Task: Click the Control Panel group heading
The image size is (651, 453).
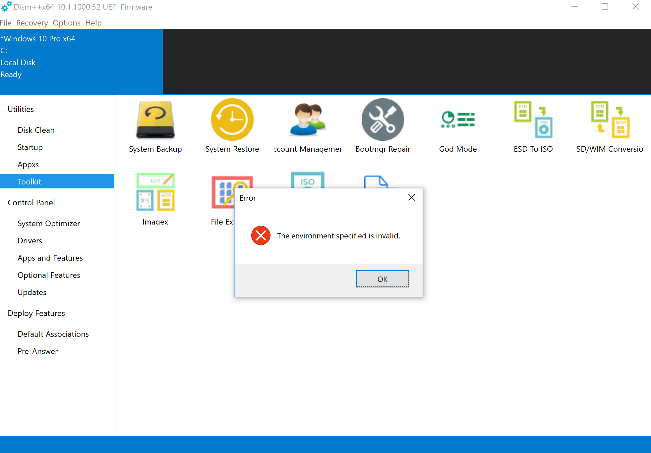Action: [31, 203]
